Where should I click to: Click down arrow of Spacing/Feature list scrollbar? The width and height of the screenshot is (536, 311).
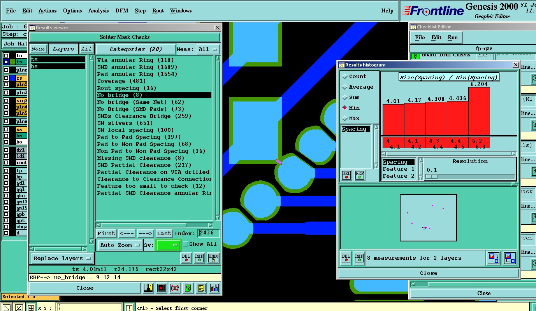tap(421, 178)
